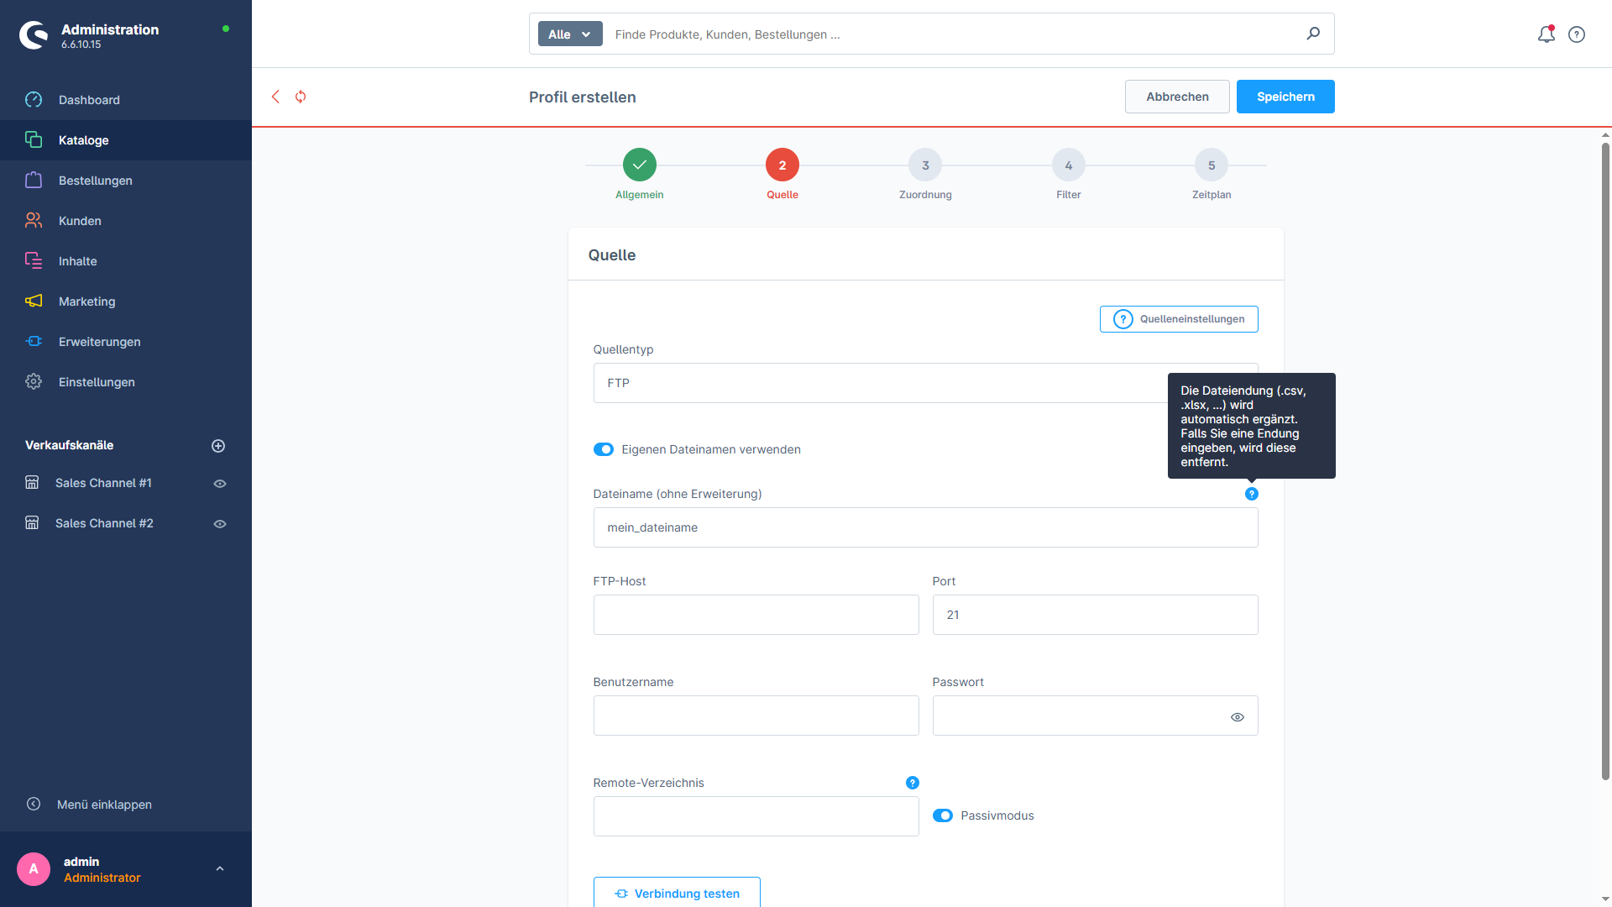This screenshot has height=907, width=1612.
Task: Click the scrollbar down arrow
Action: tap(1605, 899)
